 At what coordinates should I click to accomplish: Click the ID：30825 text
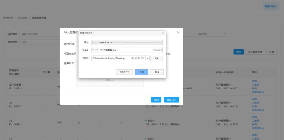click(15, 107)
